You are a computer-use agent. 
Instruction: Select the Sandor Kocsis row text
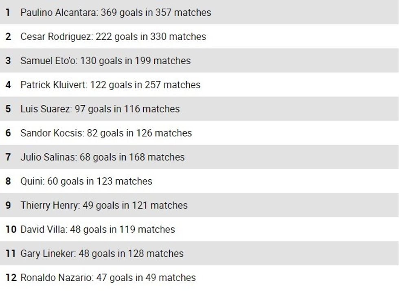[106, 133]
